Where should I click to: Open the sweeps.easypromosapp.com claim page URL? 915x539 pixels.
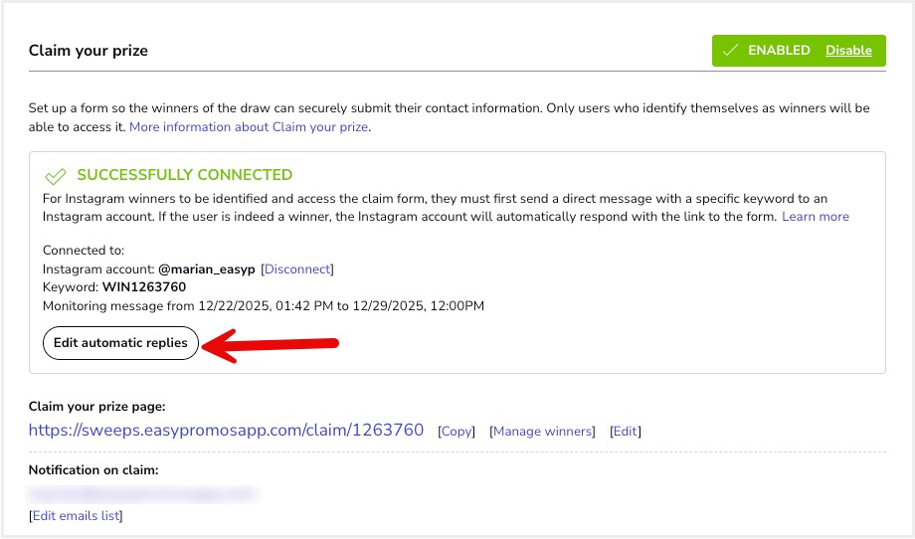(226, 431)
